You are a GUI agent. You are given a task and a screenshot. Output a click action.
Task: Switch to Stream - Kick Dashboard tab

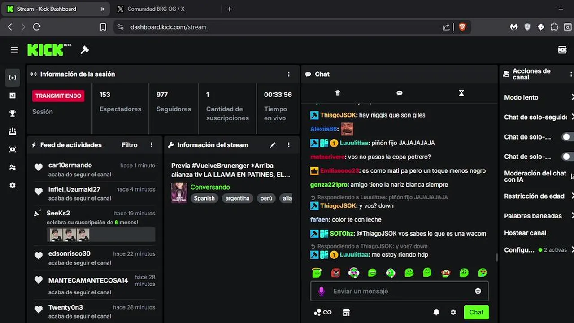point(56,9)
